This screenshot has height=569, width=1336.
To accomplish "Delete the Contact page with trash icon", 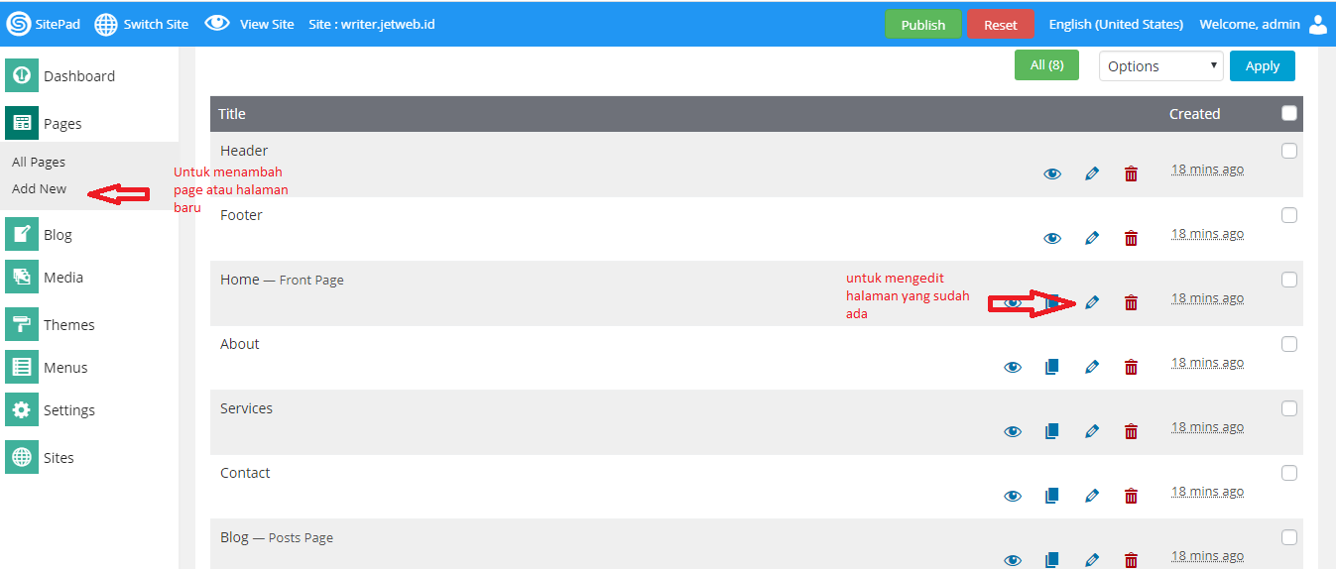I will tap(1131, 495).
